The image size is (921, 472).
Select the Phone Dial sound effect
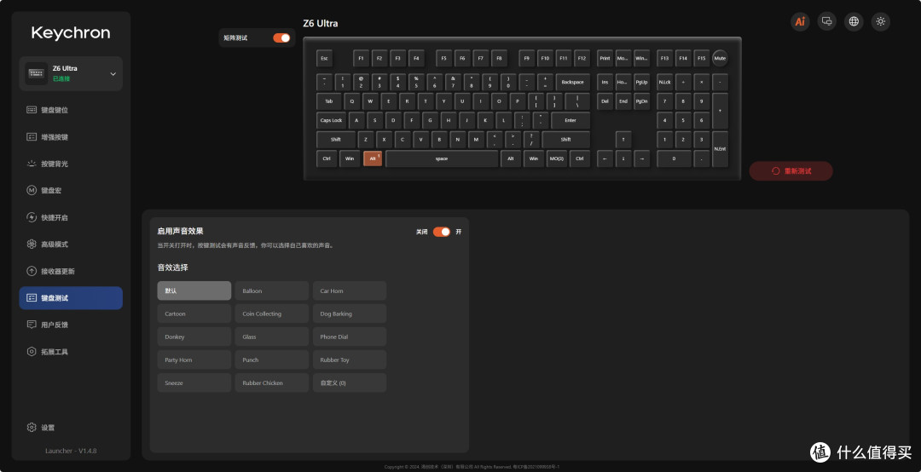click(350, 337)
